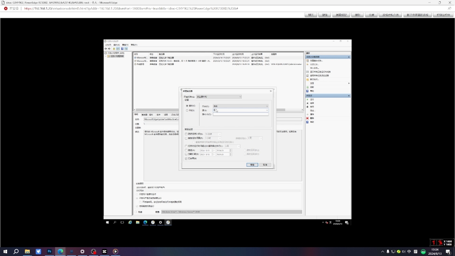The image size is (455, 256).
Task: Click the black square End task icon
Action: pyautogui.click(x=307, y=103)
